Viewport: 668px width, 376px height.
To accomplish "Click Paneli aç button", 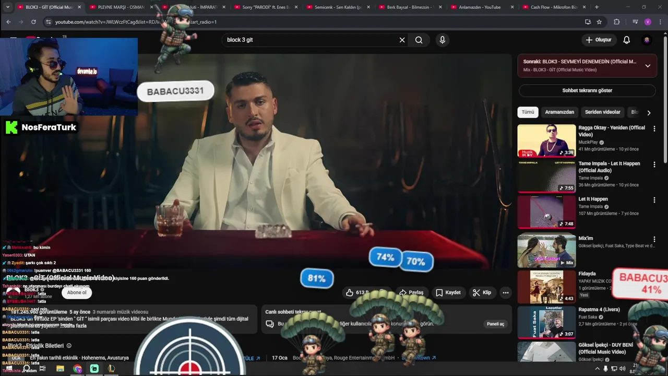I will (495, 324).
